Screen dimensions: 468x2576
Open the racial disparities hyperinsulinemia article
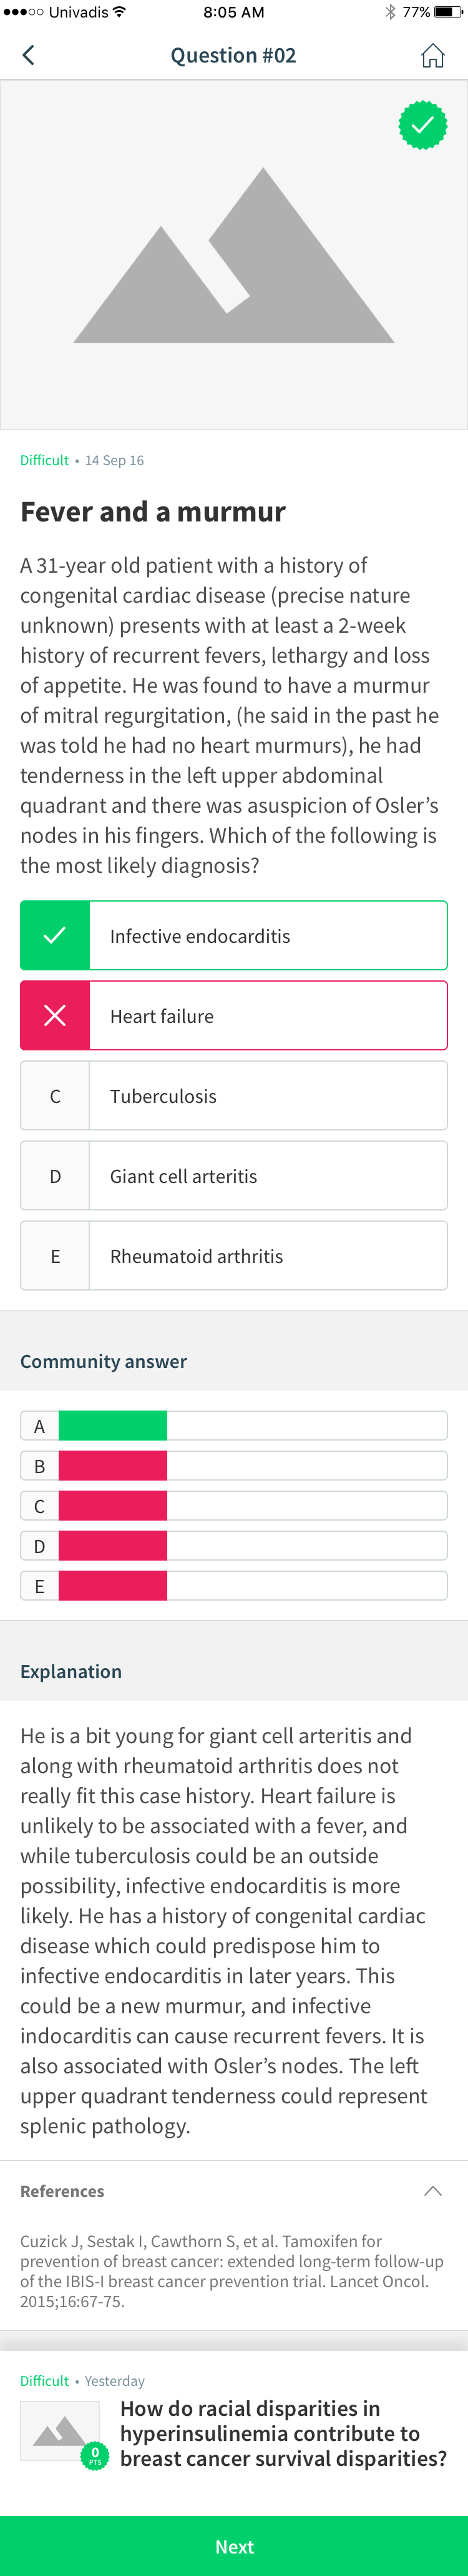point(283,2433)
